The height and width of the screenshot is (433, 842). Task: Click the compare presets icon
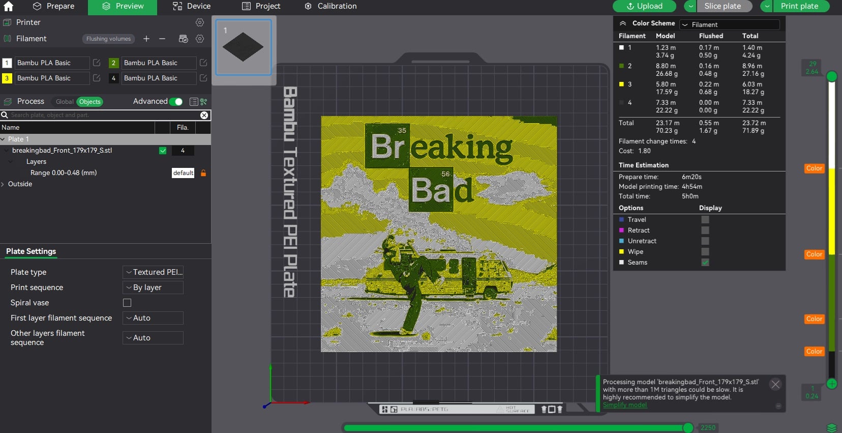tap(203, 102)
